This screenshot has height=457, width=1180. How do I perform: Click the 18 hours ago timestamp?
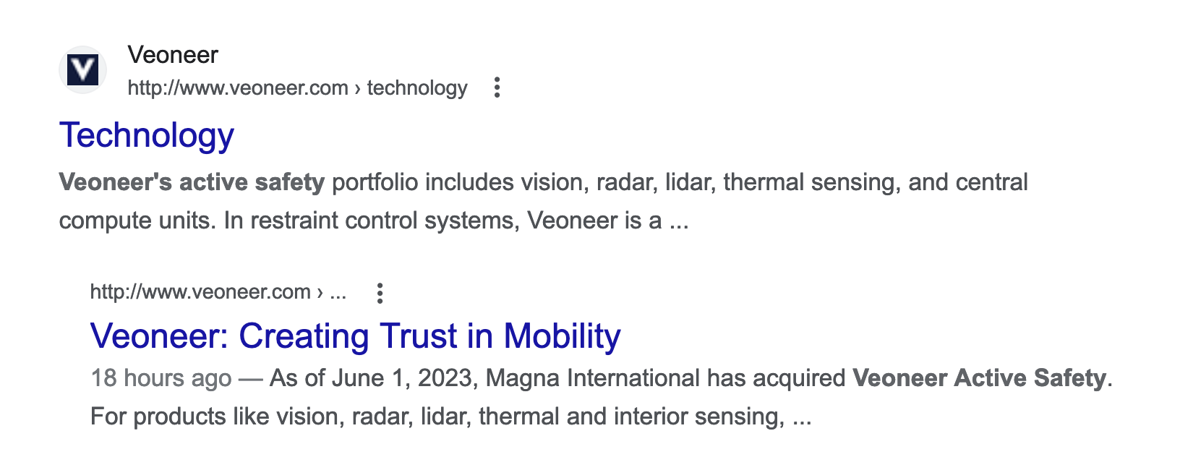[161, 378]
